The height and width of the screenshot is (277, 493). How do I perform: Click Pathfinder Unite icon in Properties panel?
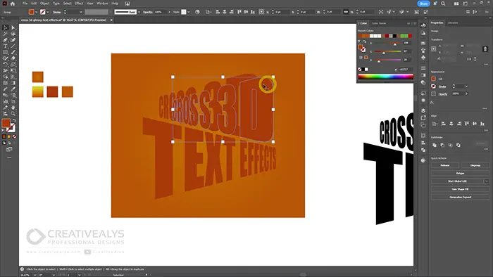tap(435, 145)
